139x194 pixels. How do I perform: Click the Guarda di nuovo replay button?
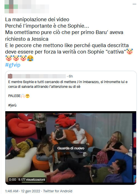coord(71,148)
